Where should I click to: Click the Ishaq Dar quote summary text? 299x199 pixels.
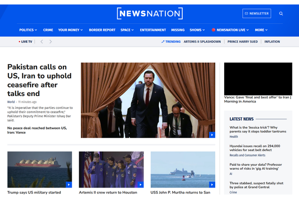tap(40, 114)
